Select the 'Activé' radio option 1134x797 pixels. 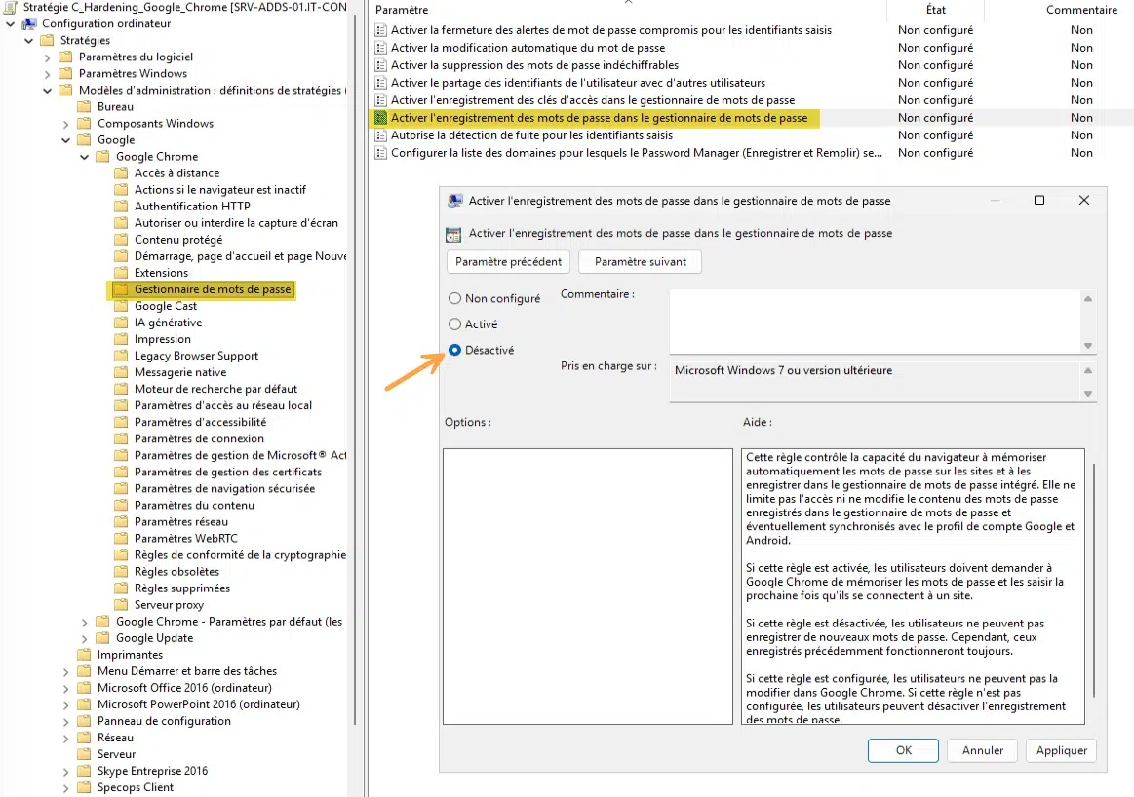[455, 324]
